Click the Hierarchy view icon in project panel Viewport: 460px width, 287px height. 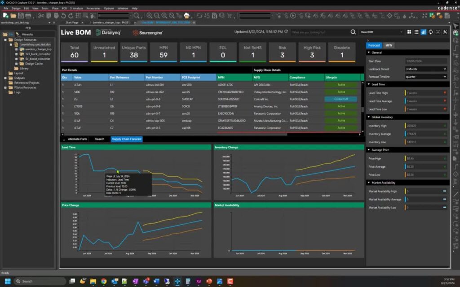[x=18, y=34]
